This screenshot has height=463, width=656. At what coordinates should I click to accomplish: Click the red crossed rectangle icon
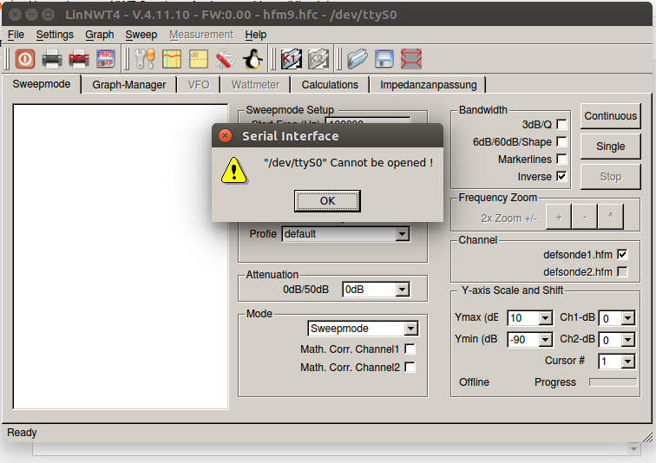point(411,59)
